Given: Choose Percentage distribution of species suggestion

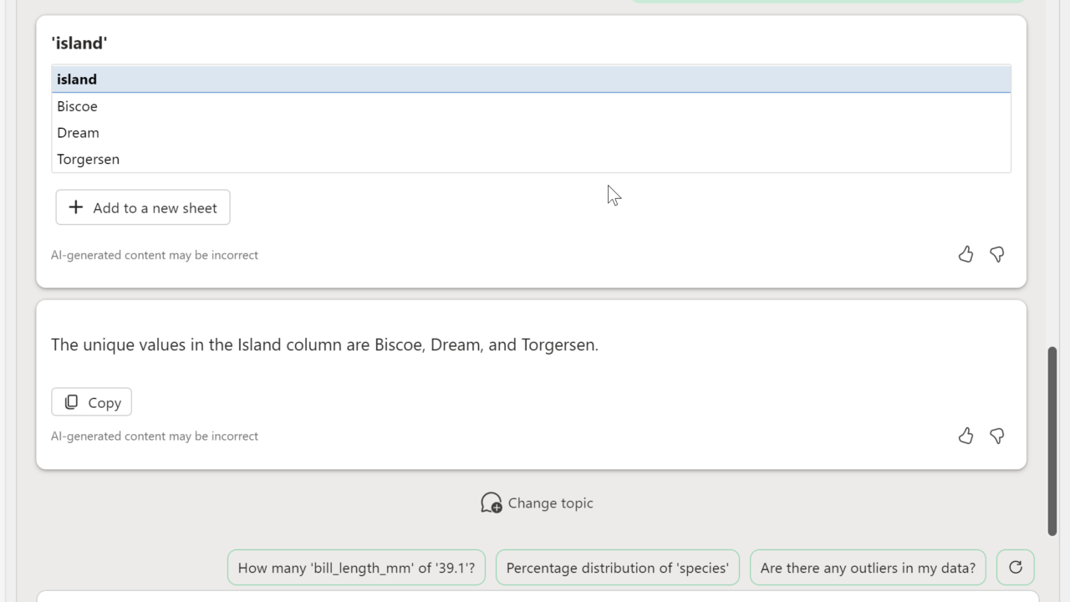Looking at the screenshot, I should [x=617, y=568].
